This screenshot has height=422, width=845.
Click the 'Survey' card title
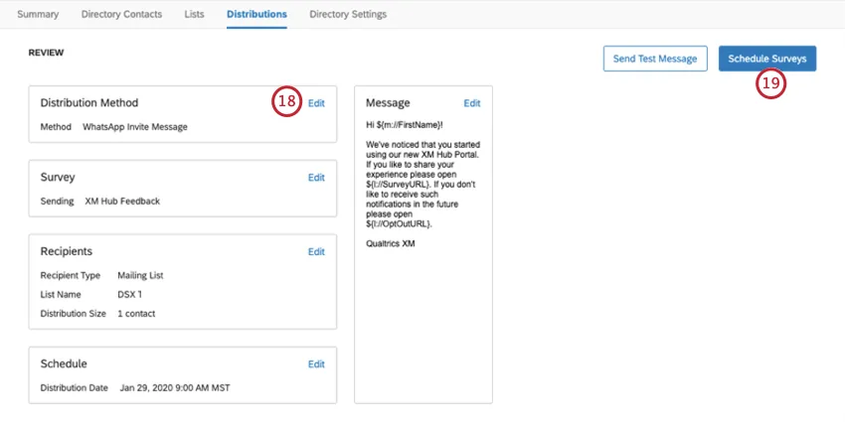[58, 177]
